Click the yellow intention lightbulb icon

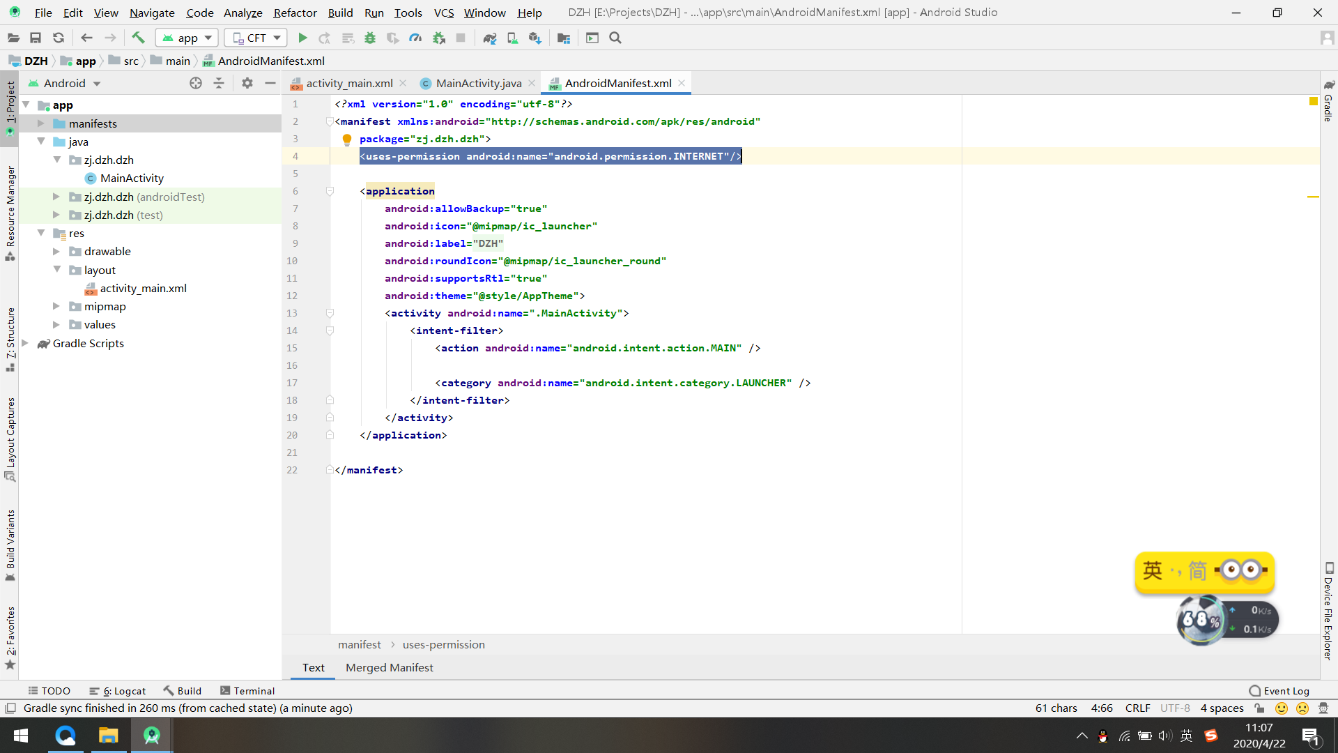pyautogui.click(x=347, y=139)
